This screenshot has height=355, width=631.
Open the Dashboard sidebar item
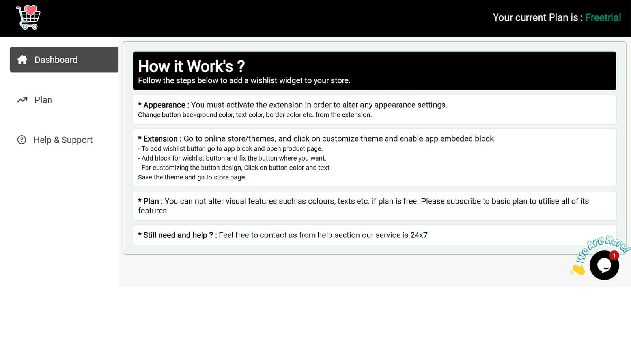[56, 60]
